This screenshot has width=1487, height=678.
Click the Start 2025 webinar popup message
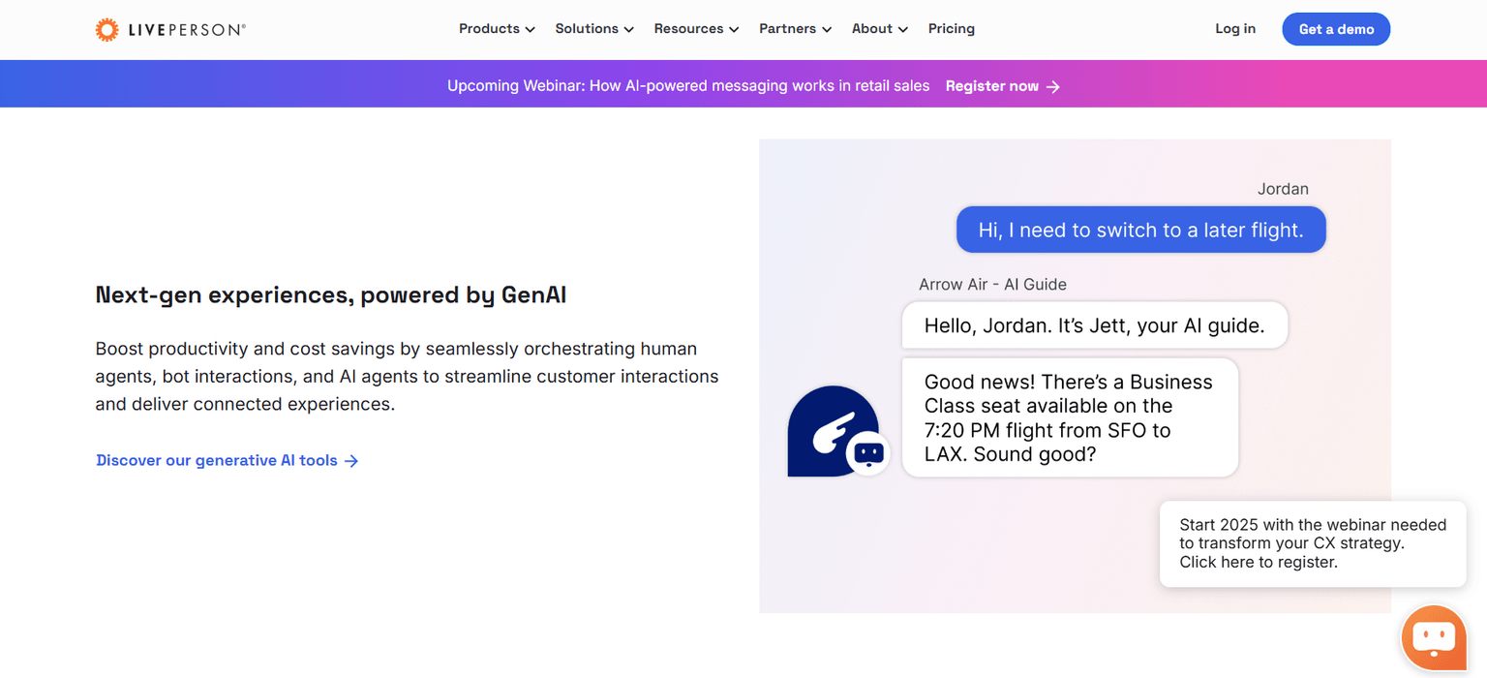(1313, 543)
